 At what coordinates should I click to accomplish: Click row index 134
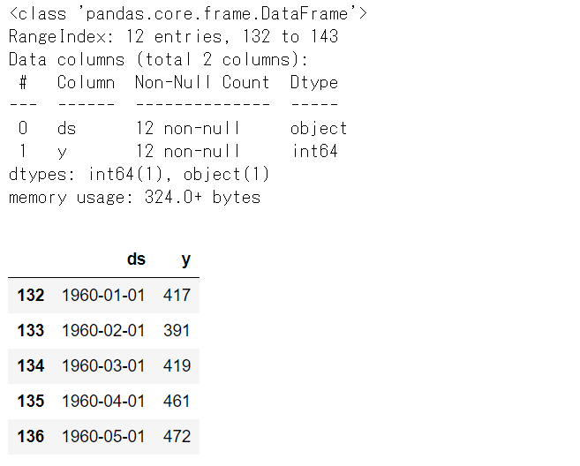tap(31, 365)
